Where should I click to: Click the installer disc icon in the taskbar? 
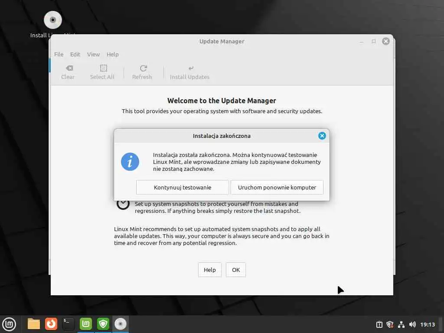click(121, 324)
